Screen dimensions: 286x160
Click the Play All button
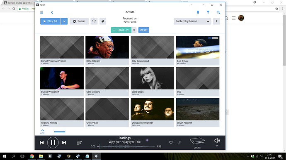(x=50, y=21)
